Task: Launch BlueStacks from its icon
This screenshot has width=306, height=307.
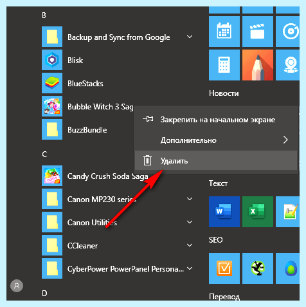Action: pos(52,83)
